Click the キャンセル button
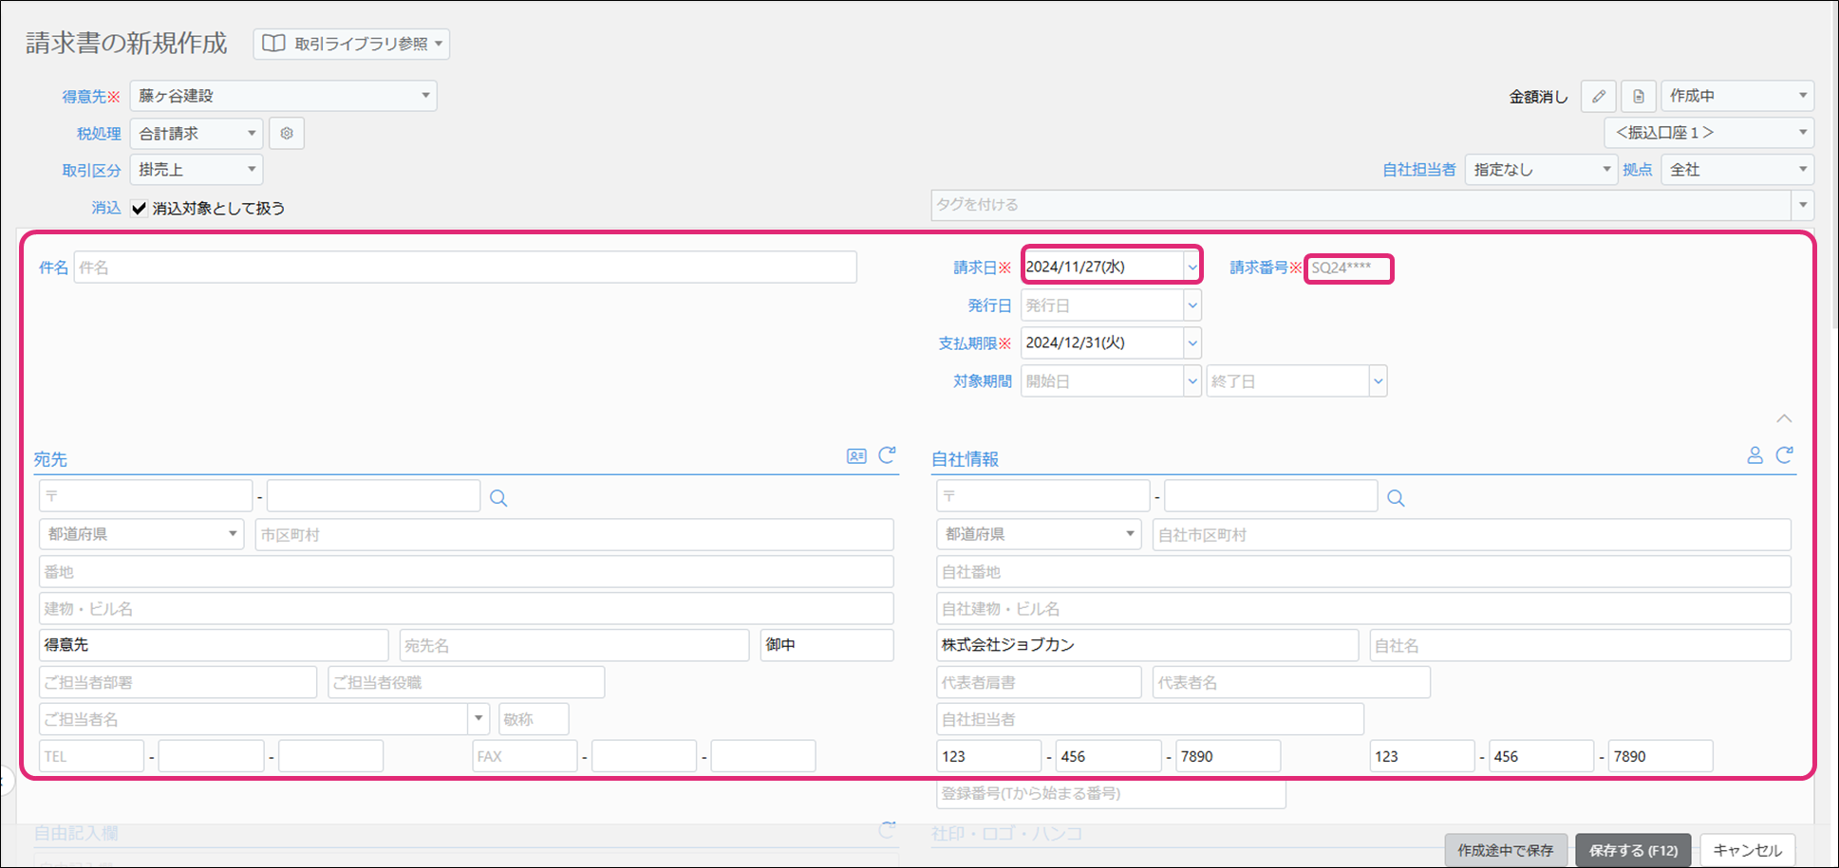This screenshot has width=1839, height=868. click(1748, 850)
